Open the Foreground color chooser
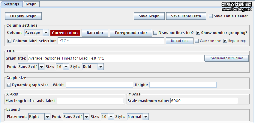 click(x=131, y=33)
